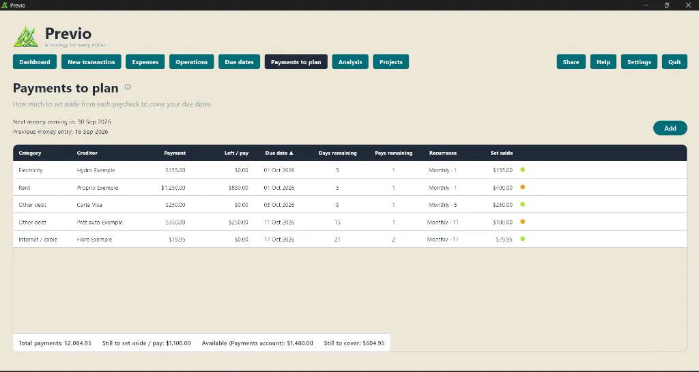Open the Dashboard tab
The image size is (699, 372).
[x=35, y=62]
